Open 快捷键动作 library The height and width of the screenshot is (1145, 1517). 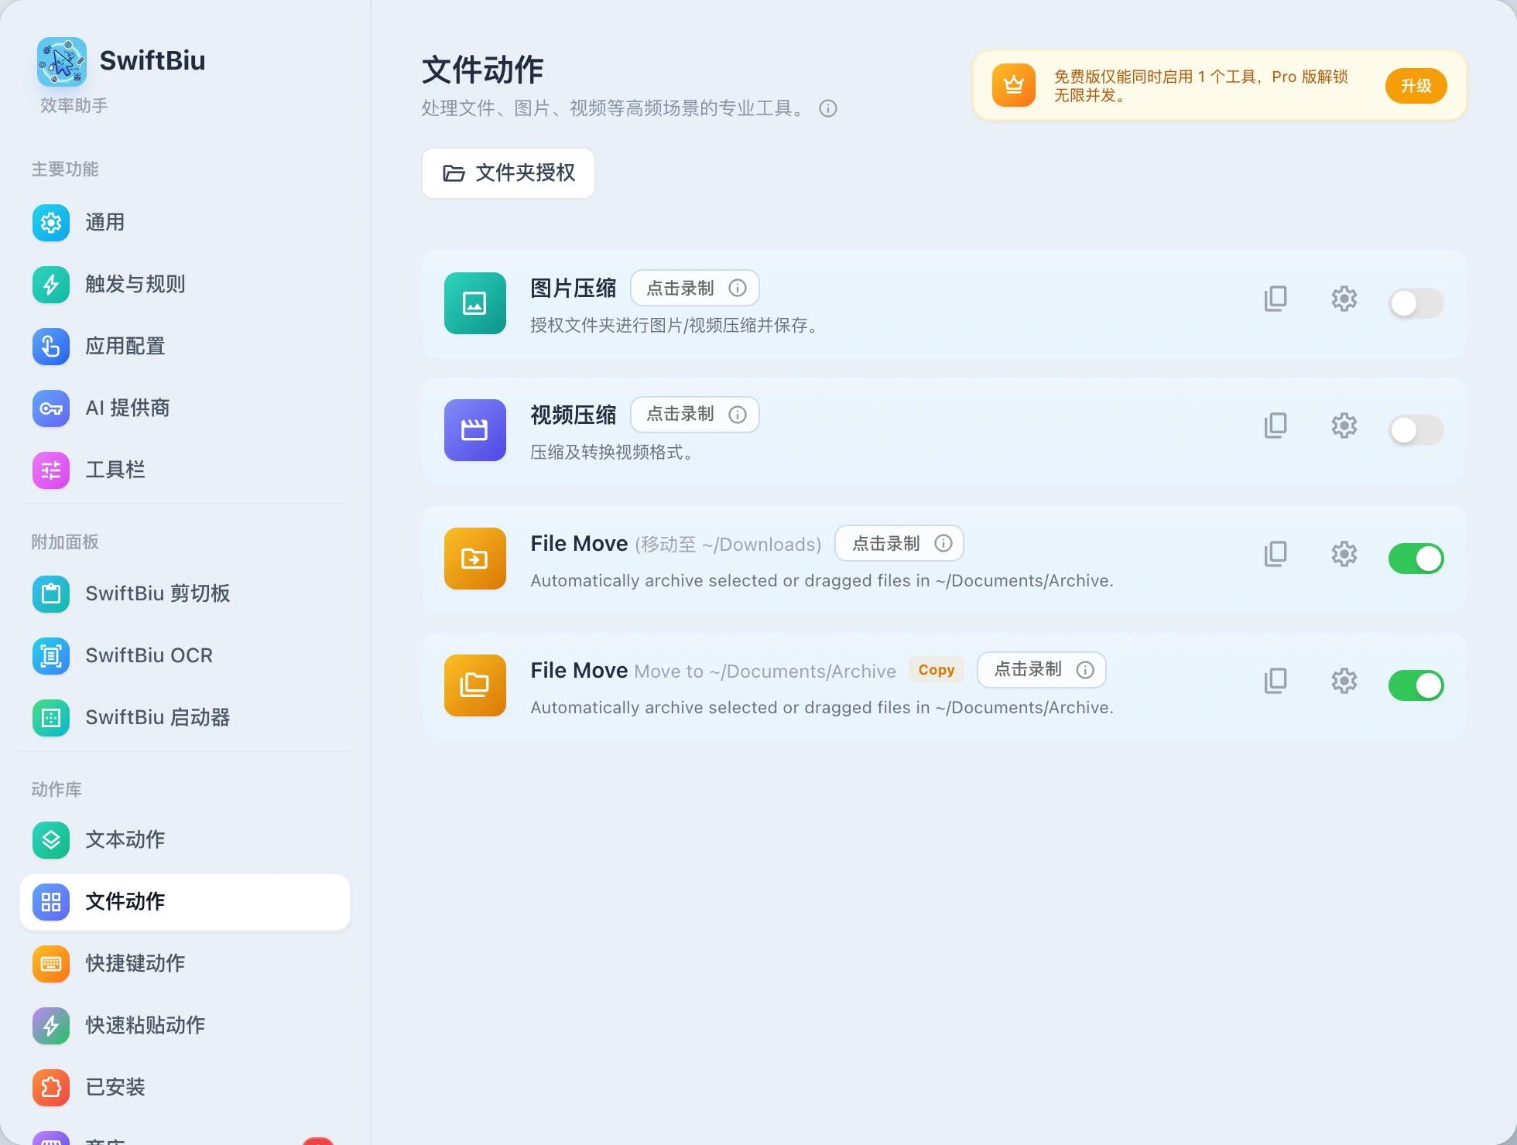tap(184, 964)
